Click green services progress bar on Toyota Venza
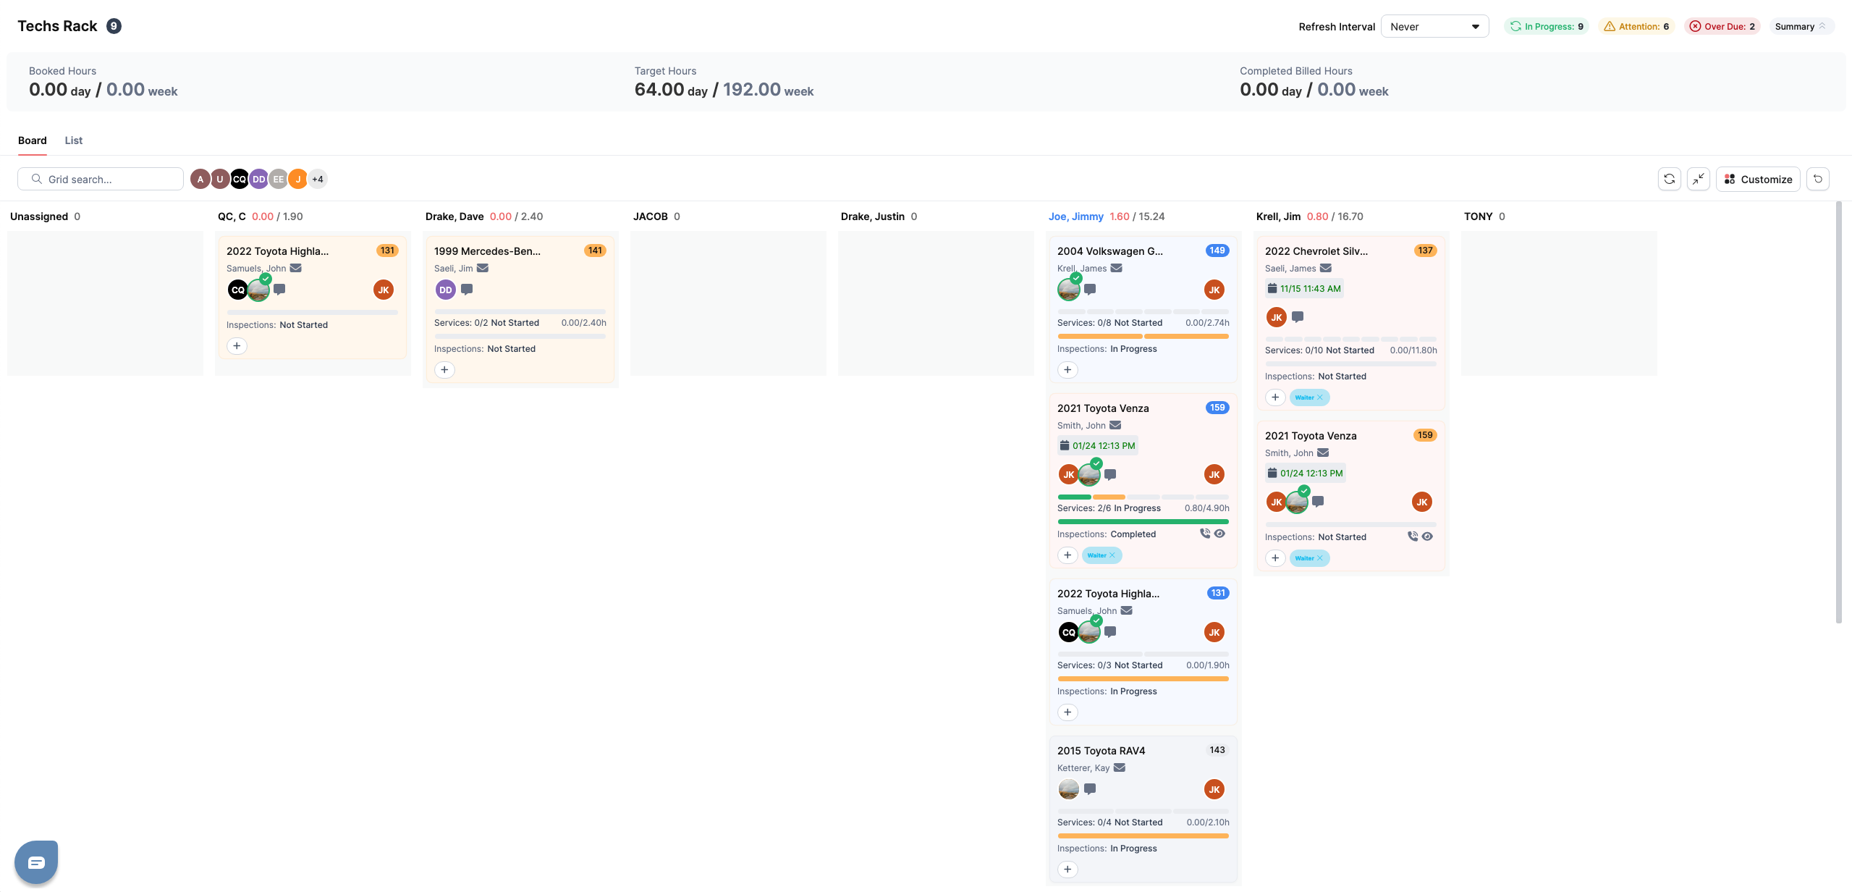Screen dimensions: 1852x892 (1074, 497)
